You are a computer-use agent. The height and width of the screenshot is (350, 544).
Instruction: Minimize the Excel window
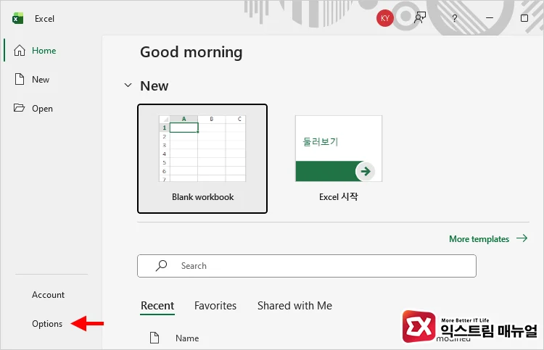point(490,18)
